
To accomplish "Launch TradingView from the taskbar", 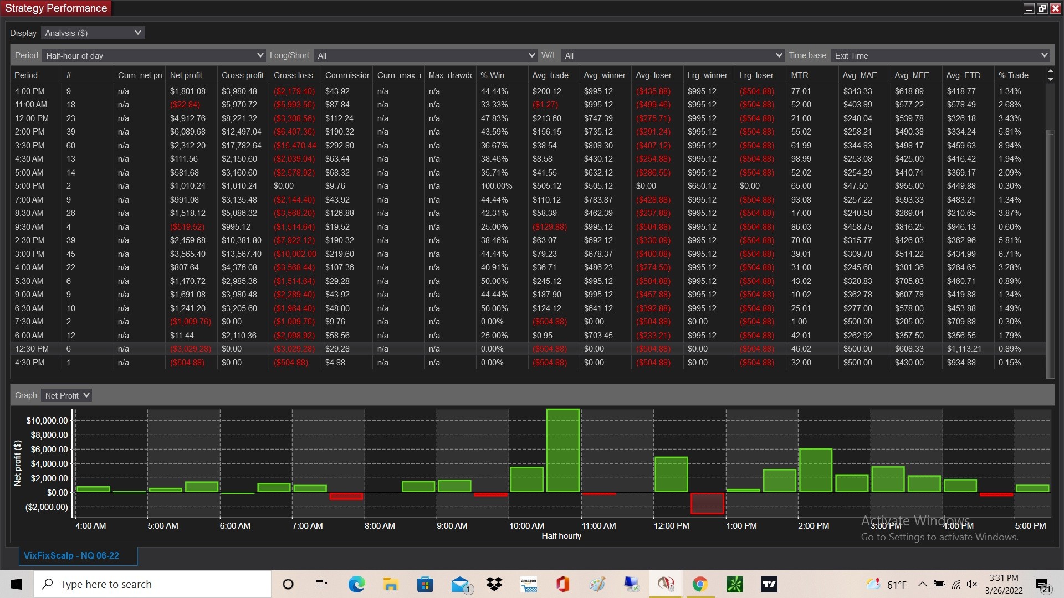I will 769,584.
